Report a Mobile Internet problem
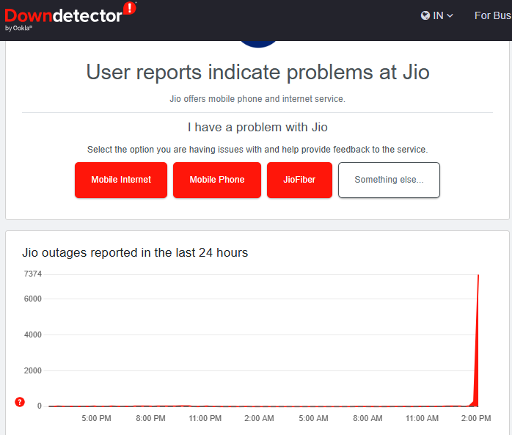This screenshot has width=512, height=435. [121, 180]
